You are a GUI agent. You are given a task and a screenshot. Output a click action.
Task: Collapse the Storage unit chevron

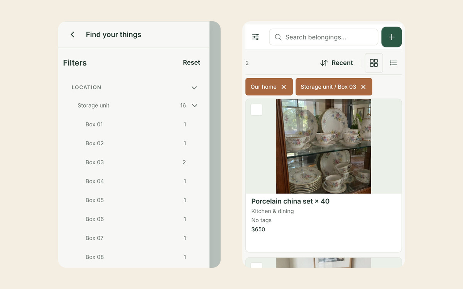(194, 106)
